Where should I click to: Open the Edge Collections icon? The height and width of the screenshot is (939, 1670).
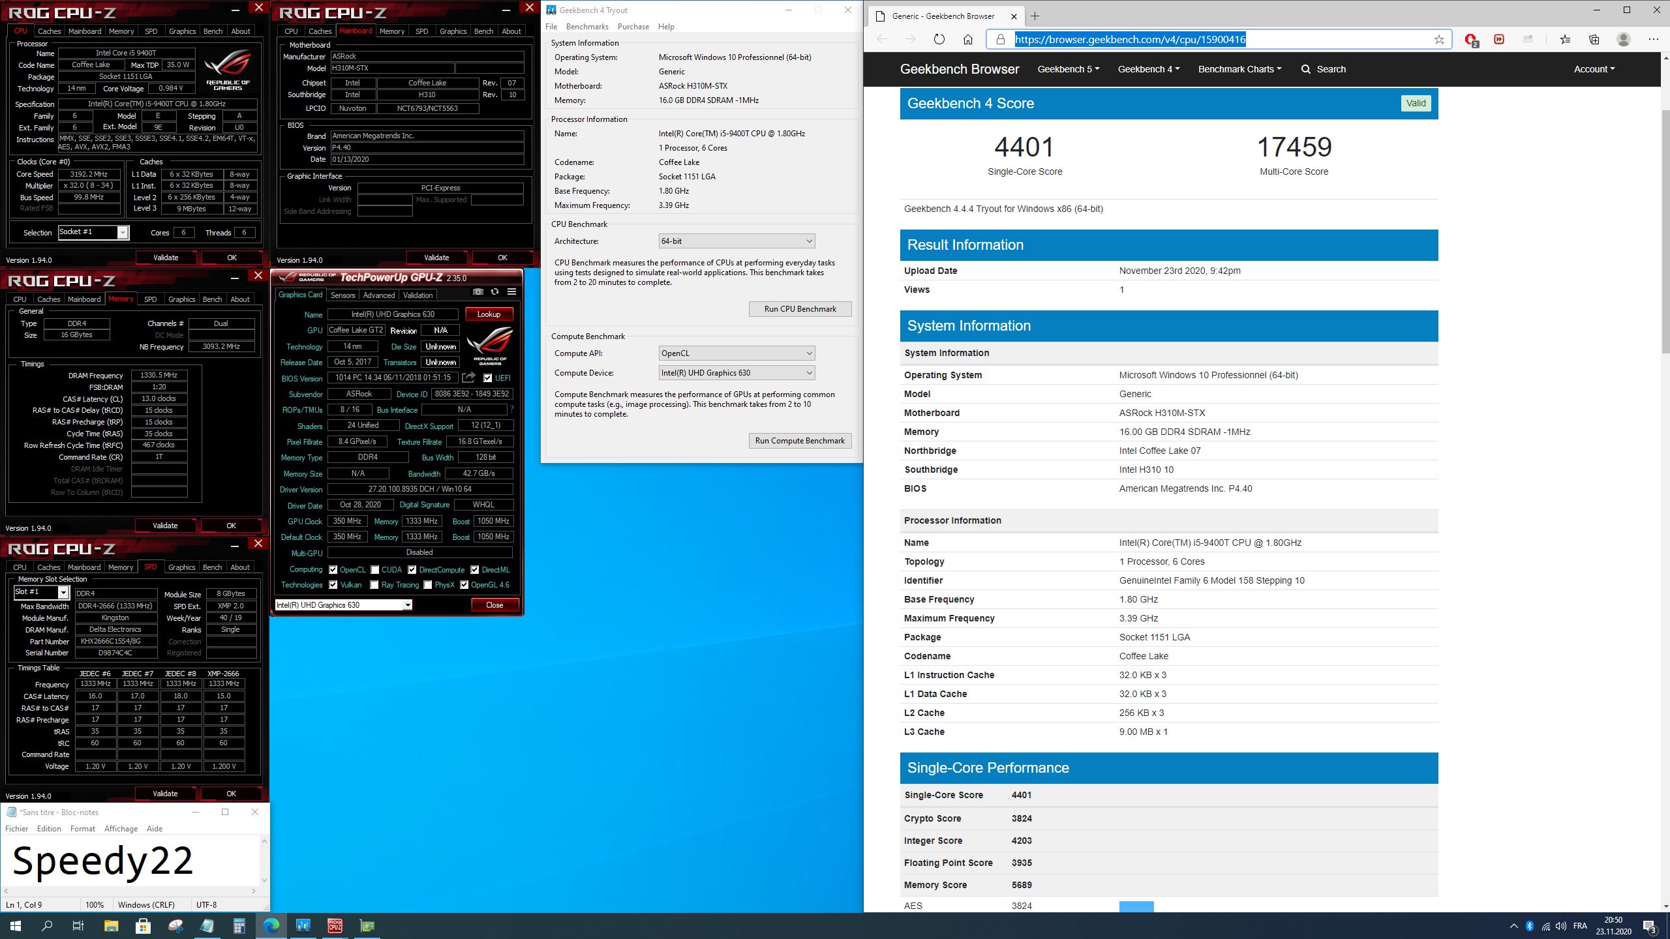(x=1594, y=39)
